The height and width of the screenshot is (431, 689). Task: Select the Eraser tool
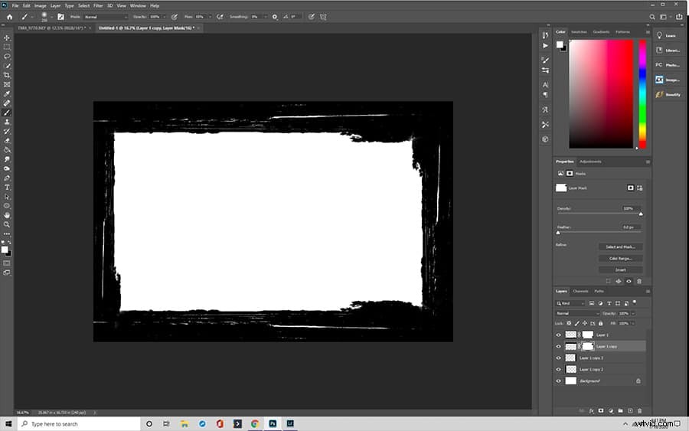(x=7, y=141)
